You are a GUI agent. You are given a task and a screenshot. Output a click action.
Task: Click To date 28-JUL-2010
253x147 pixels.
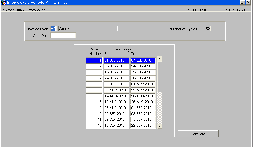pos(143,78)
